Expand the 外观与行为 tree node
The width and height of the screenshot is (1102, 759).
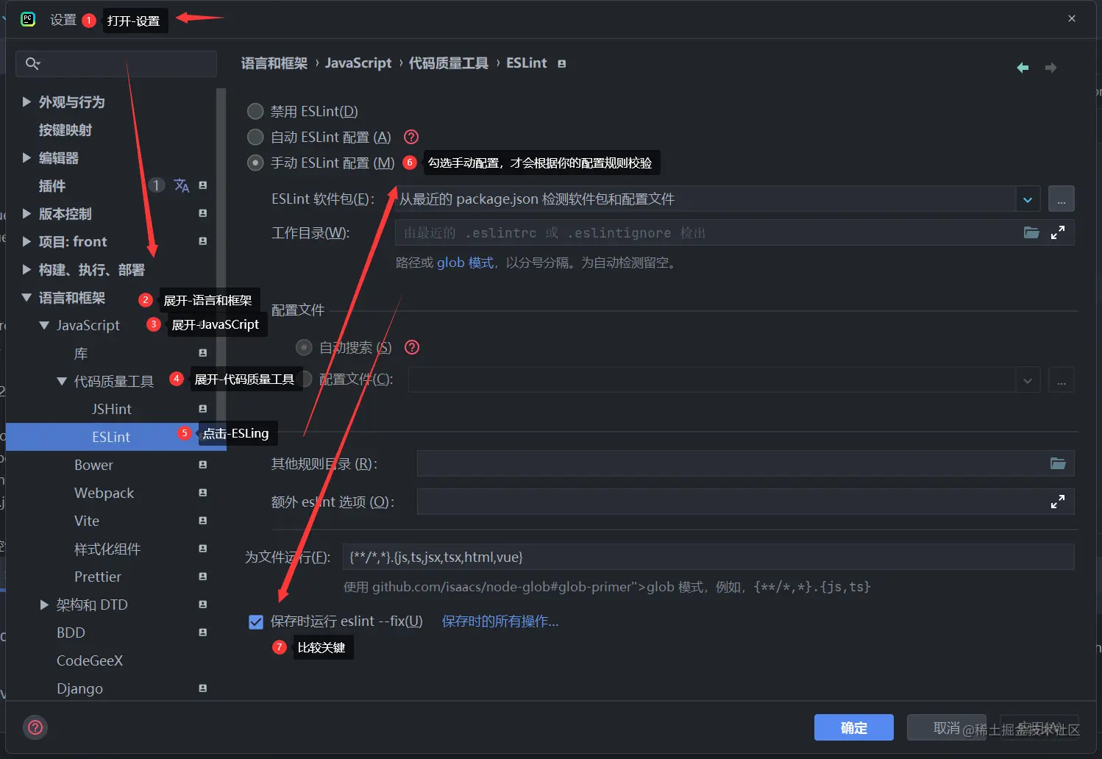[26, 101]
